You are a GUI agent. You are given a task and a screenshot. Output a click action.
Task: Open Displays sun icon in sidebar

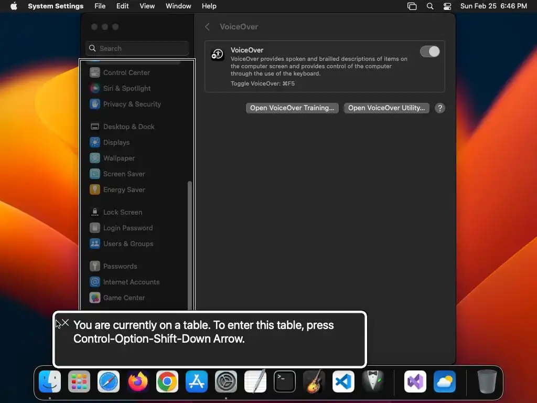point(95,143)
